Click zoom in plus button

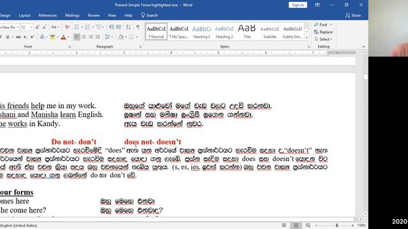[x=353, y=225]
